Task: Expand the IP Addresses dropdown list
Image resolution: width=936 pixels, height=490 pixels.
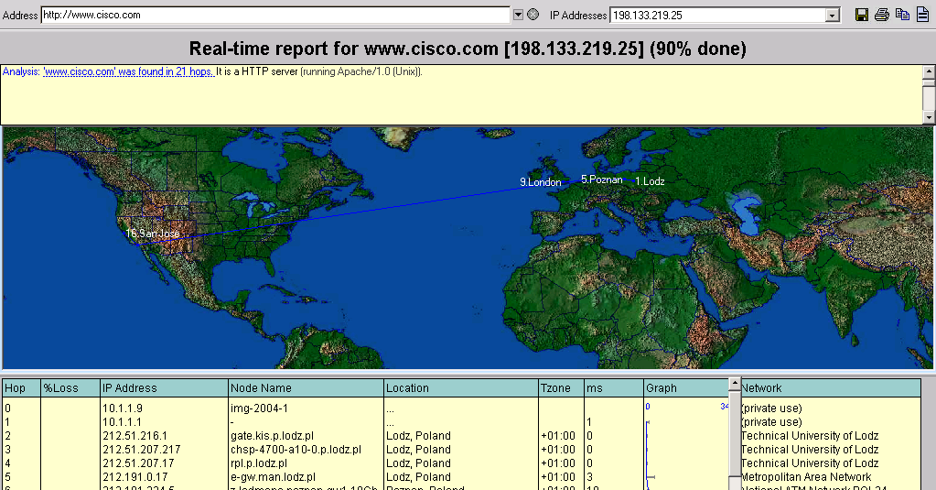Action: pos(832,16)
